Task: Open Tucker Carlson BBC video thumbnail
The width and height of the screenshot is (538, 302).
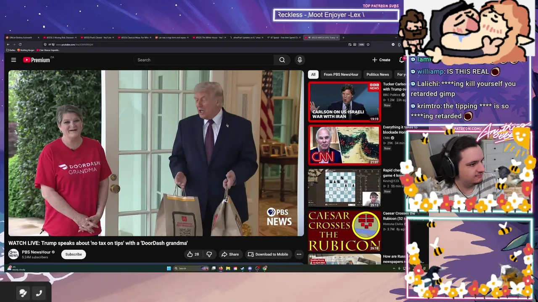Action: click(344, 102)
